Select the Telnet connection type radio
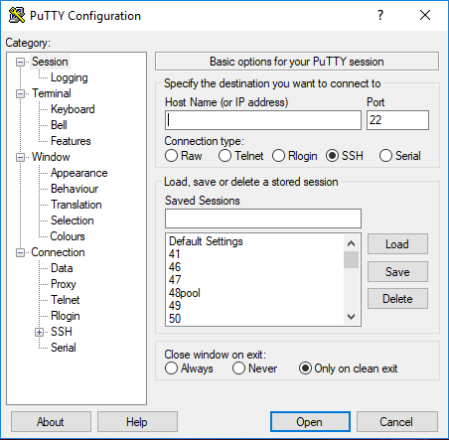The image size is (449, 440). tap(224, 156)
